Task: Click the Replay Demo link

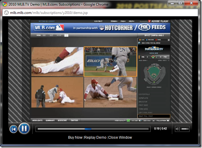Action: click(95, 138)
